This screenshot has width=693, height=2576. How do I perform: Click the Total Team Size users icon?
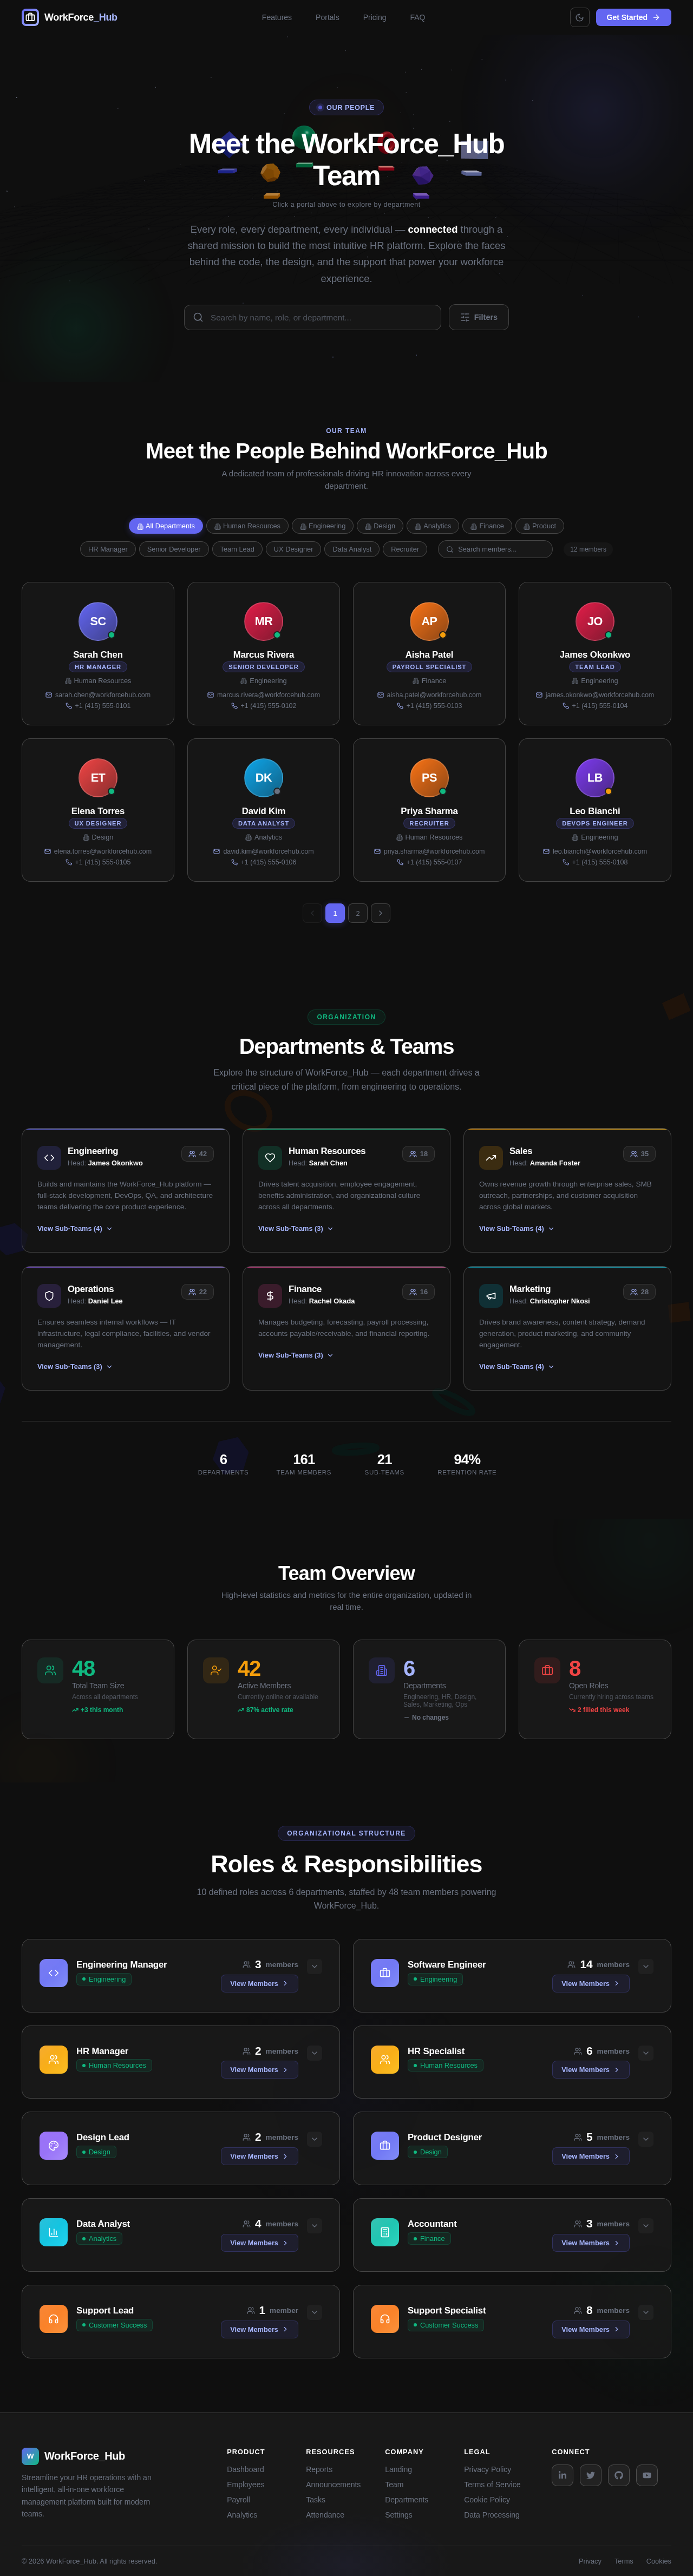point(50,1670)
